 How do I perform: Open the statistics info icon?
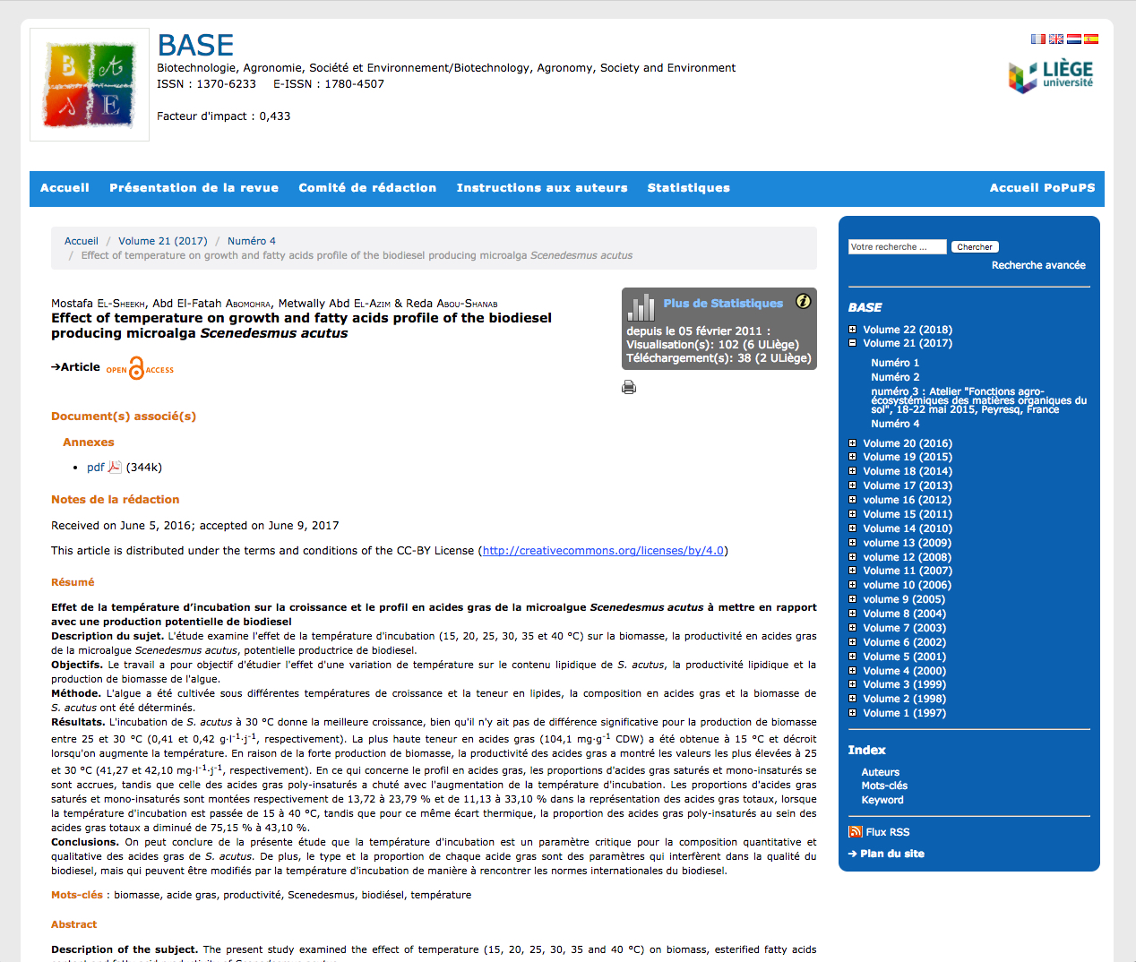point(804,301)
